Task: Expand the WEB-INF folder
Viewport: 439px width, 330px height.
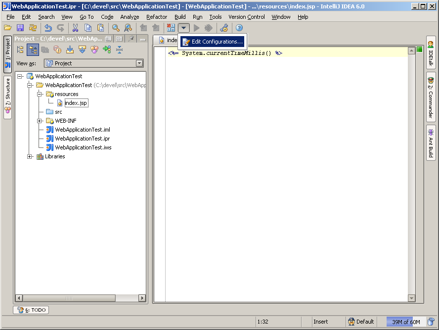Action: (x=40, y=121)
